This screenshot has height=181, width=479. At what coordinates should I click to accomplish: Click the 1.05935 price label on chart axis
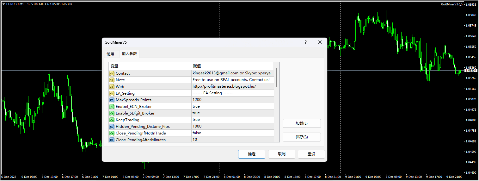pyautogui.click(x=471, y=5)
